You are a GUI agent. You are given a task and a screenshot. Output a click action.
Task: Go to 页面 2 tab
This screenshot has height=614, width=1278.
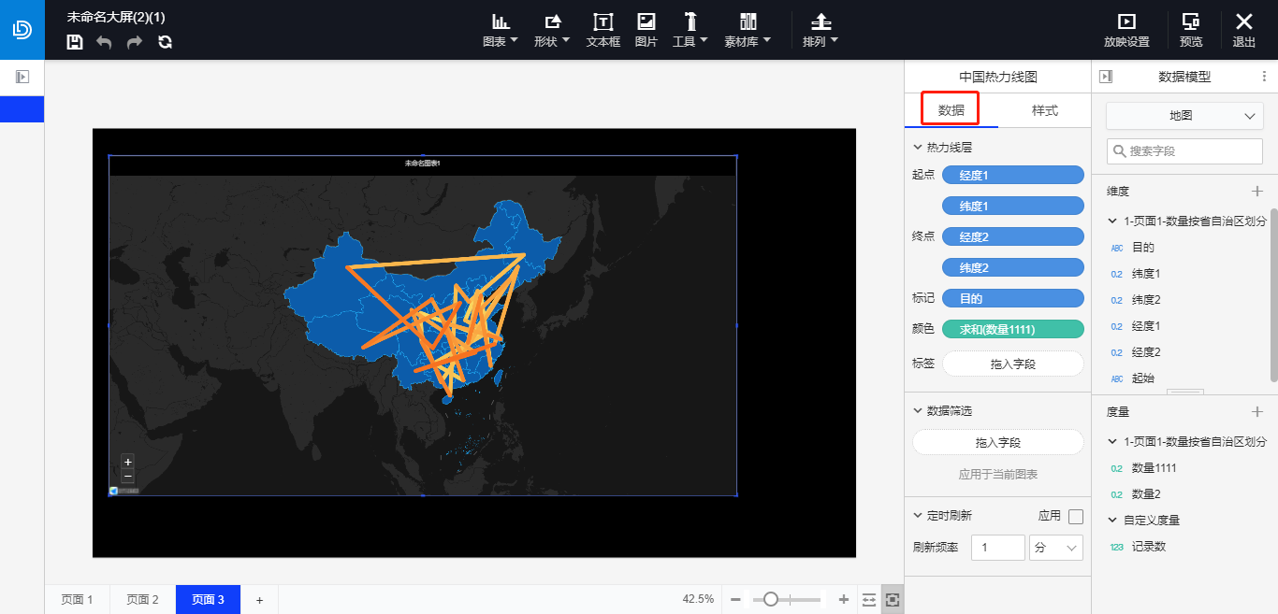point(143,600)
